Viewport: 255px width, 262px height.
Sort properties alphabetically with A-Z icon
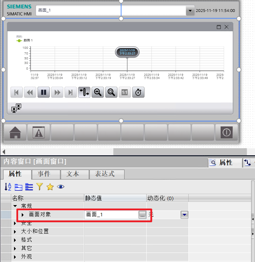(x=8, y=187)
